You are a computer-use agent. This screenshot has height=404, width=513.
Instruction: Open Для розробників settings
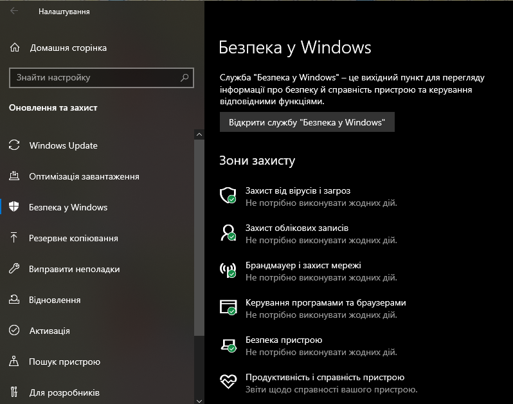(x=64, y=392)
